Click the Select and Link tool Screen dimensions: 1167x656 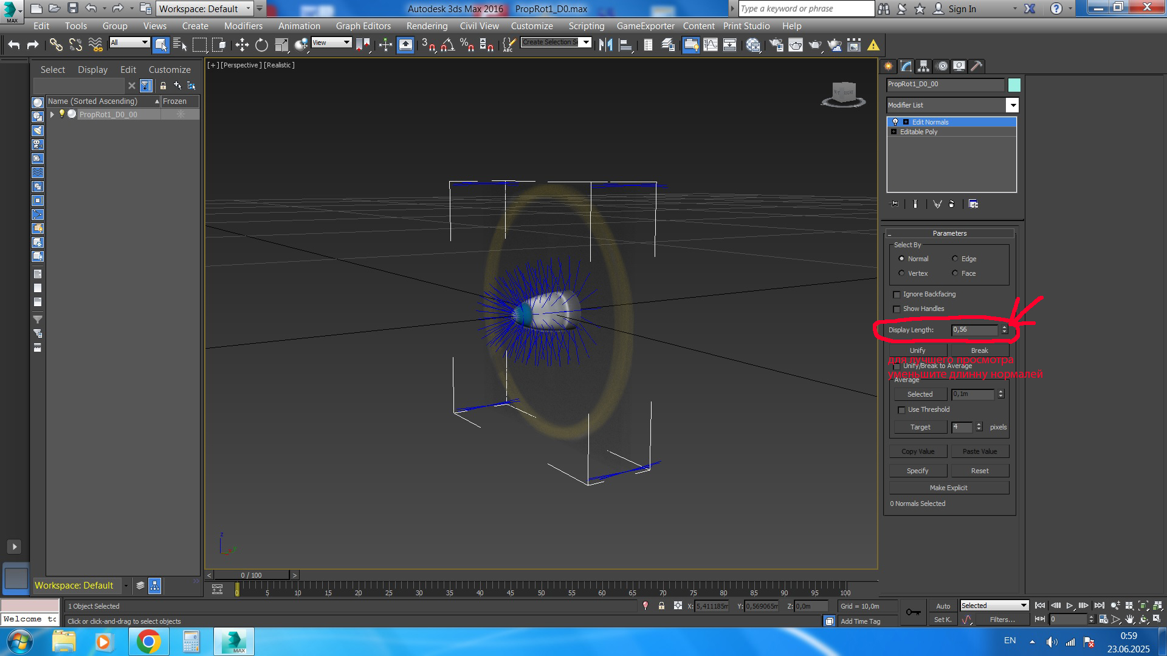pyautogui.click(x=56, y=45)
